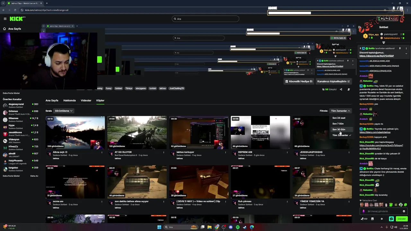Click the teal ticket icon beside Gönder
The image size is (411, 231).
click(x=391, y=219)
